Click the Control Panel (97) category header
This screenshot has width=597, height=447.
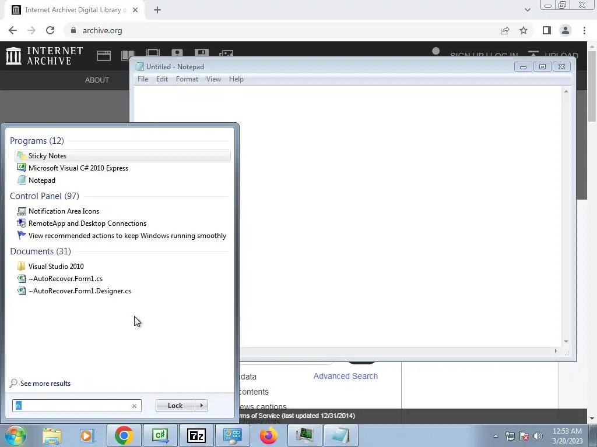44,196
